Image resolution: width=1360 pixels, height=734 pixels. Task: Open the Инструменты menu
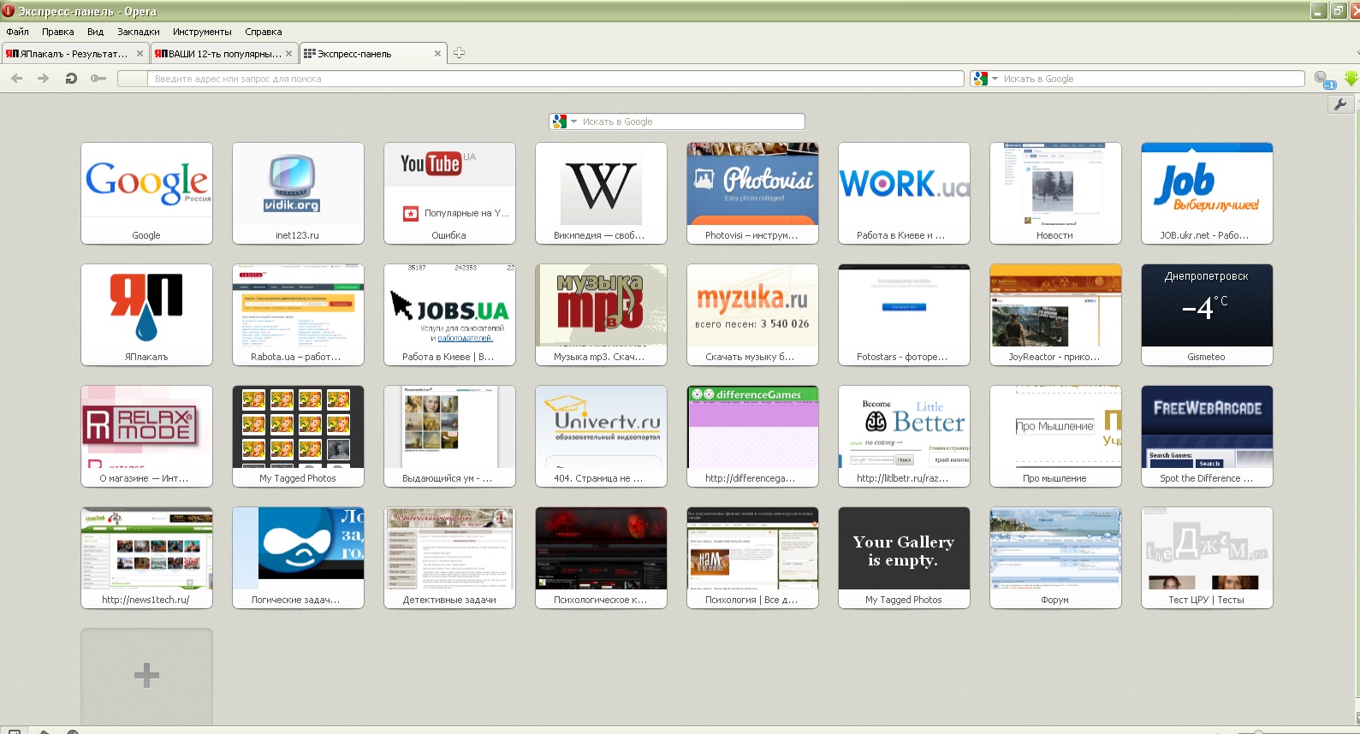tap(202, 32)
